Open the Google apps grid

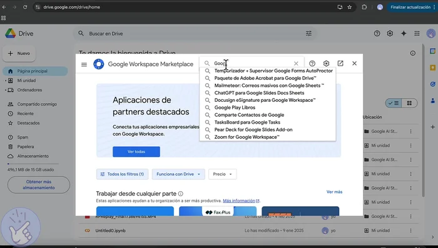click(417, 34)
